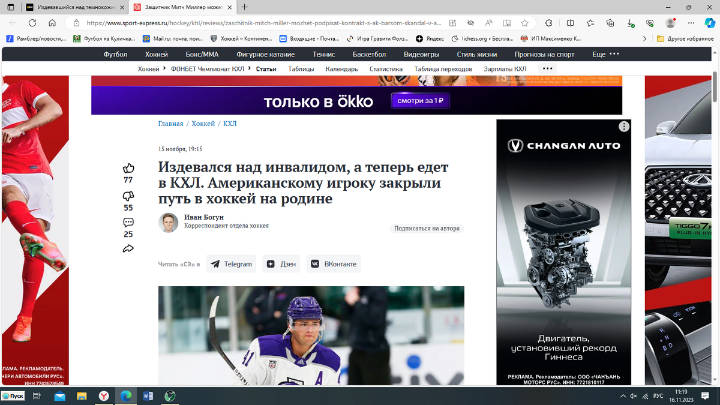Click 'смотри за 1 ₽' Okko button

[420, 101]
